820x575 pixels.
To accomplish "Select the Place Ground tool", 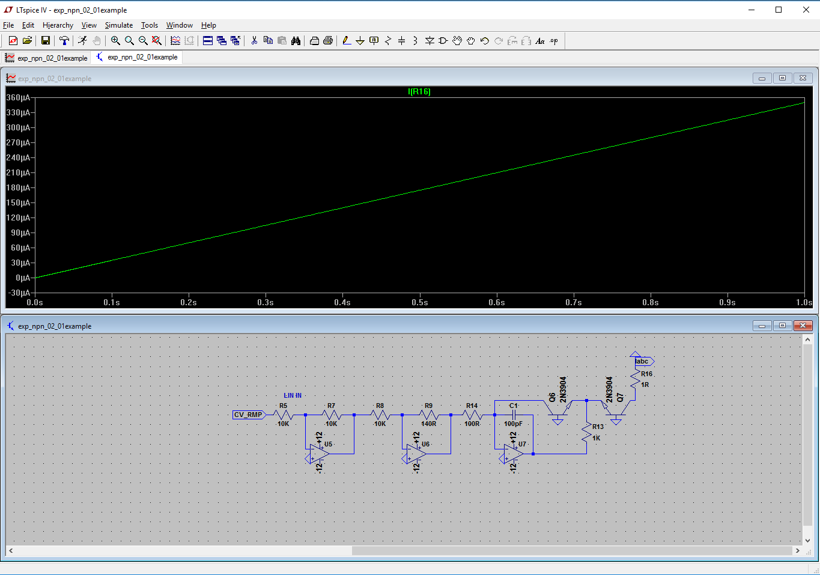I will pyautogui.click(x=360, y=41).
